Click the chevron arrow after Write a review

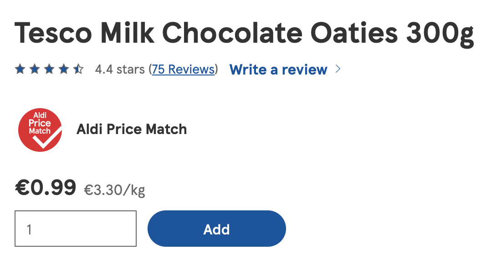pos(338,69)
